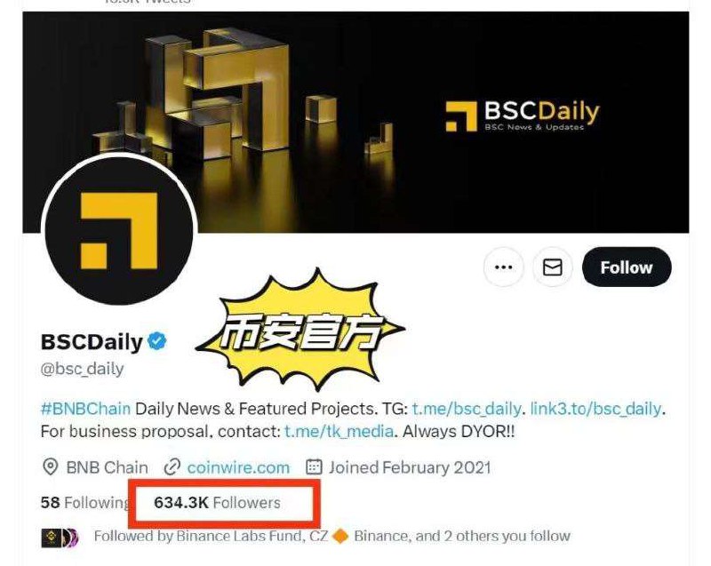Viewport: 711px width, 566px height.
Task: Visit the coinwire.com website link
Action: [x=238, y=467]
